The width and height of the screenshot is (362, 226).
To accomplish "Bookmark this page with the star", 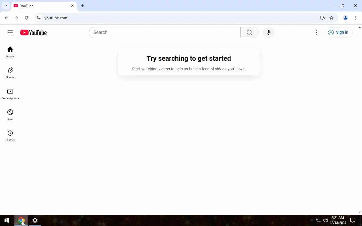I will tap(331, 18).
